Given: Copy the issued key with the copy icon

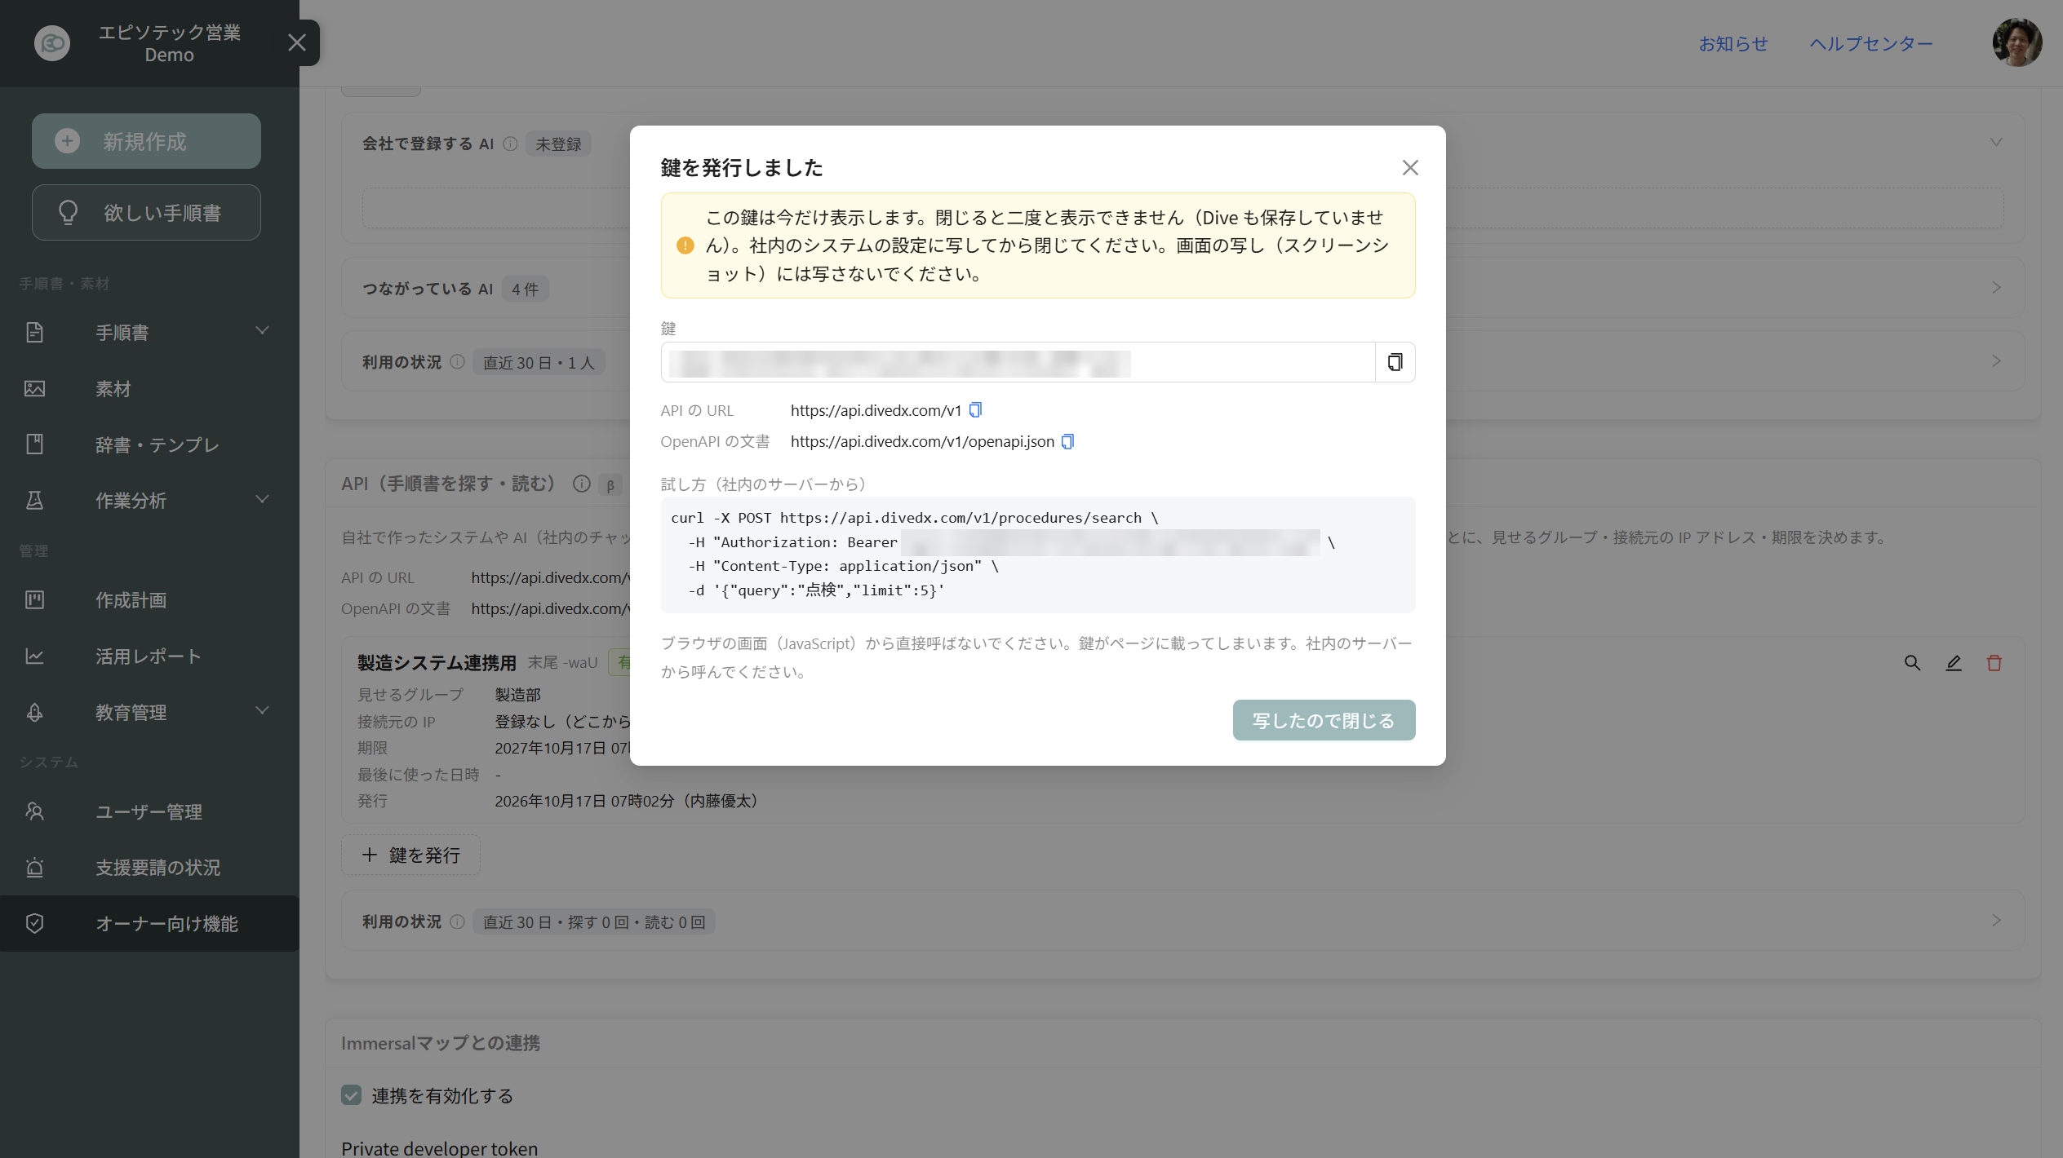Looking at the screenshot, I should click(x=1395, y=362).
